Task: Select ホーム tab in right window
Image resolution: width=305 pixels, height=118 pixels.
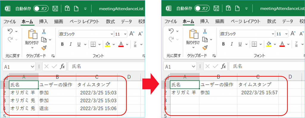Action: (189, 22)
